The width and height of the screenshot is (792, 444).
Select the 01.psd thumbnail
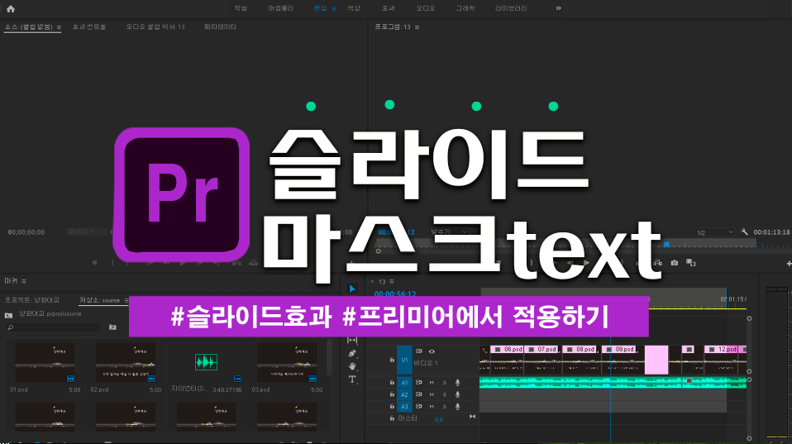pos(45,362)
